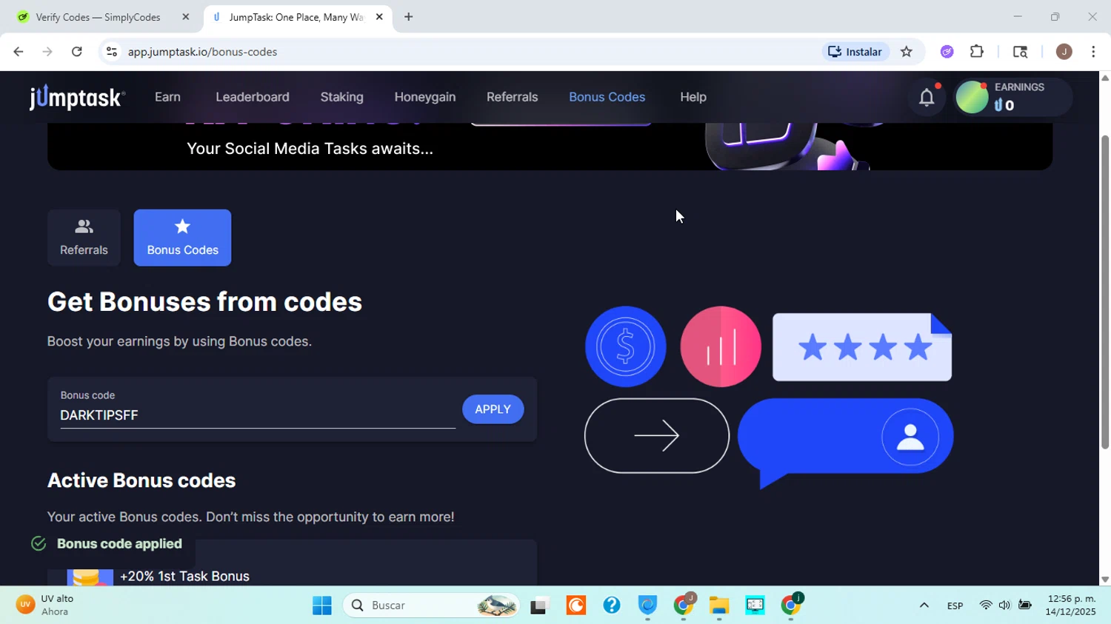Apply the bonus code
This screenshot has height=624, width=1111.
point(493,409)
